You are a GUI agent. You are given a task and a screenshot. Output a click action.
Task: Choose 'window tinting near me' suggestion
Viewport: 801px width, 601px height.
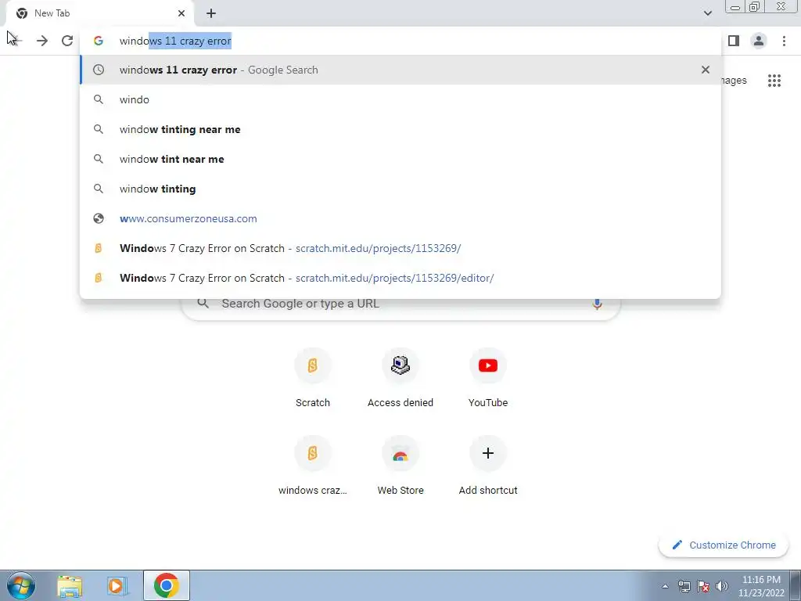point(400,129)
